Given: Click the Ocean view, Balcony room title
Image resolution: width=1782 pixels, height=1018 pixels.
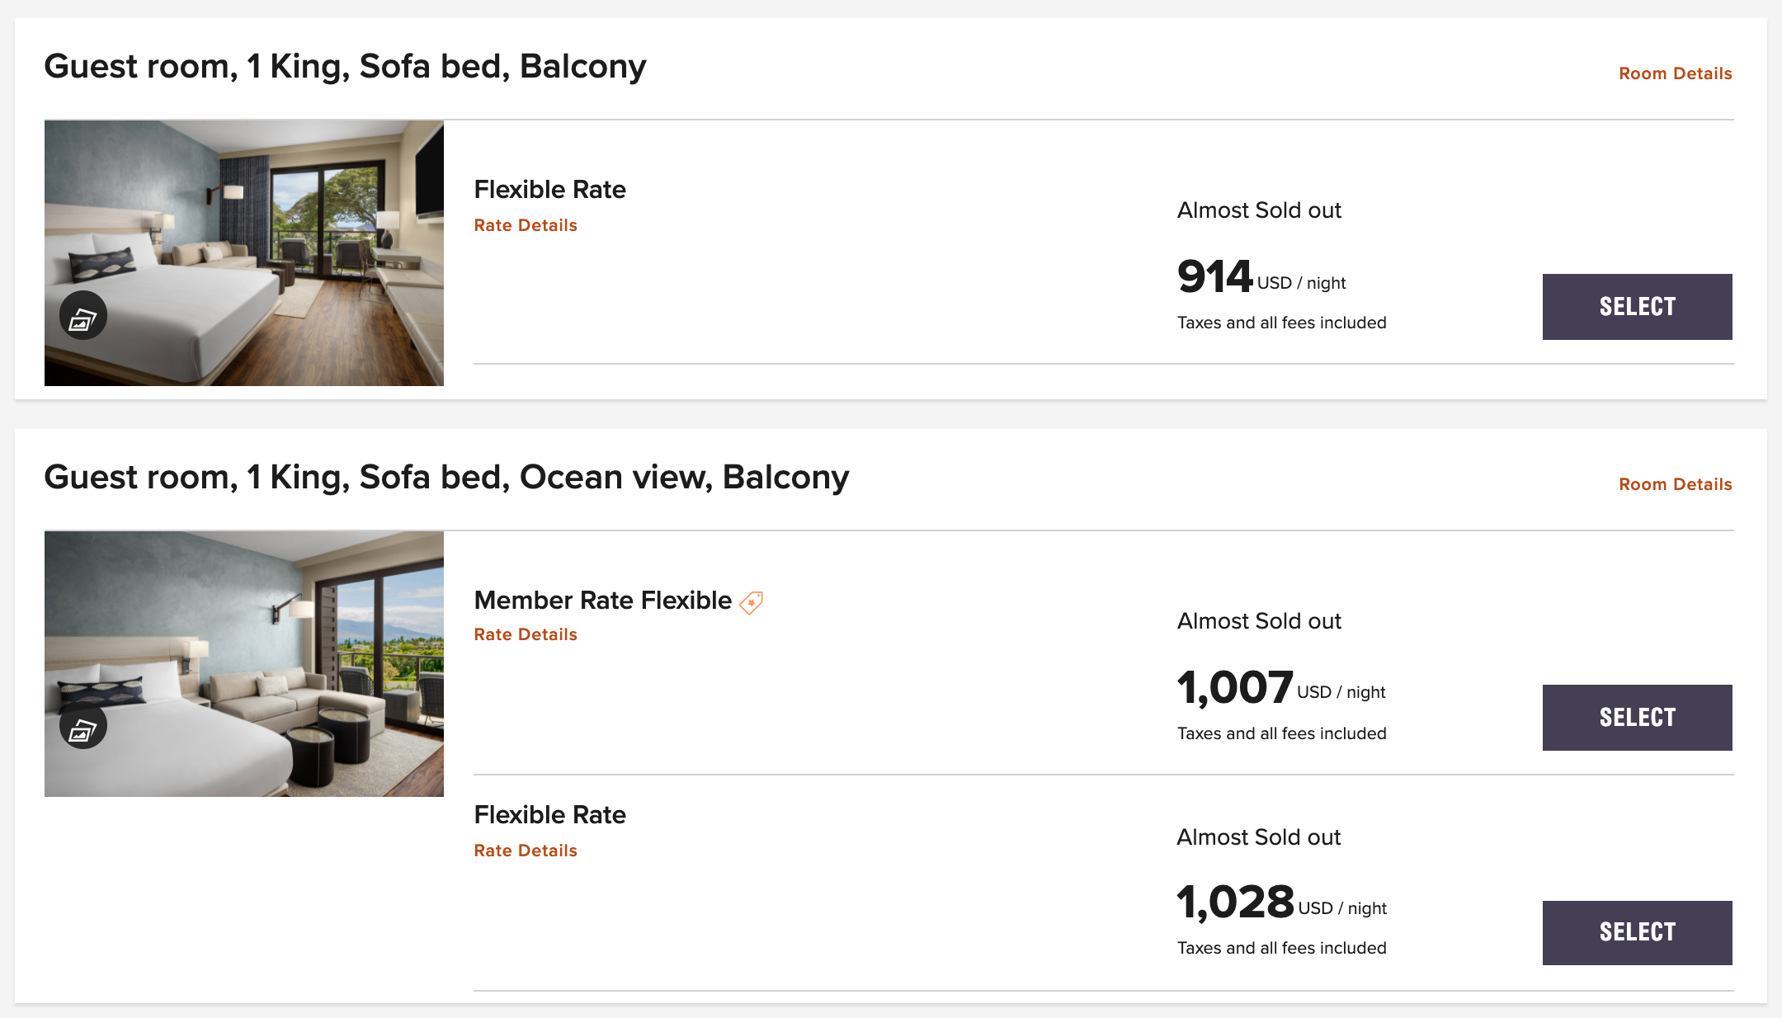Looking at the screenshot, I should pos(446,478).
